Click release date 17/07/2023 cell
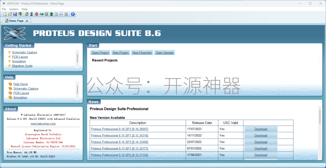Image resolution: width=326 pixels, height=168 pixels. [x=202, y=129]
